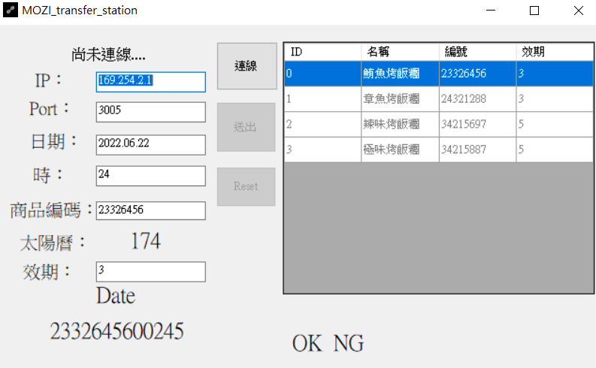Click the 效期 column header in table
This screenshot has width=596, height=368.
[555, 52]
